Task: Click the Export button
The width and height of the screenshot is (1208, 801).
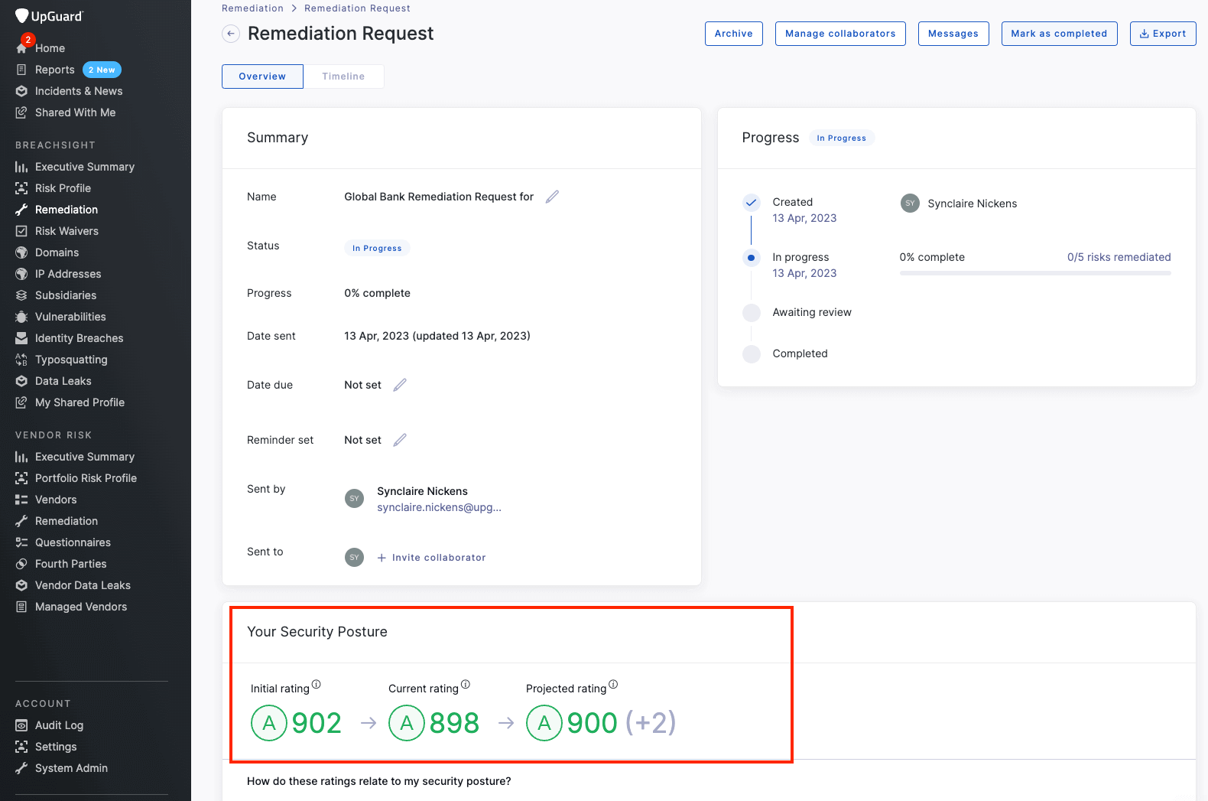Action: 1163,34
